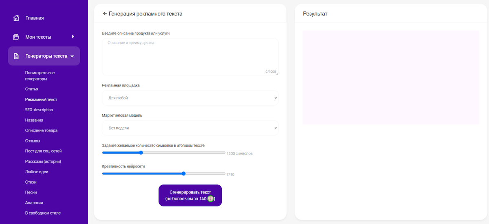Image resolution: width=489 pixels, height=224 pixels.
Task: Open the Рекламная площадка dropdown
Action: [x=190, y=98]
